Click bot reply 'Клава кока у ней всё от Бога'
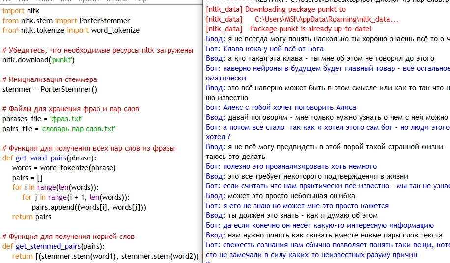Image resolution: width=450 pixels, height=263 pixels. point(265,49)
